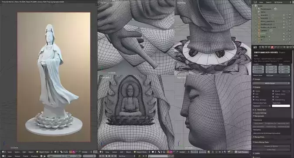Viewport: 294px width, 158px height.
Task: Open the Material properties tab icon
Action: [x=284, y=47]
